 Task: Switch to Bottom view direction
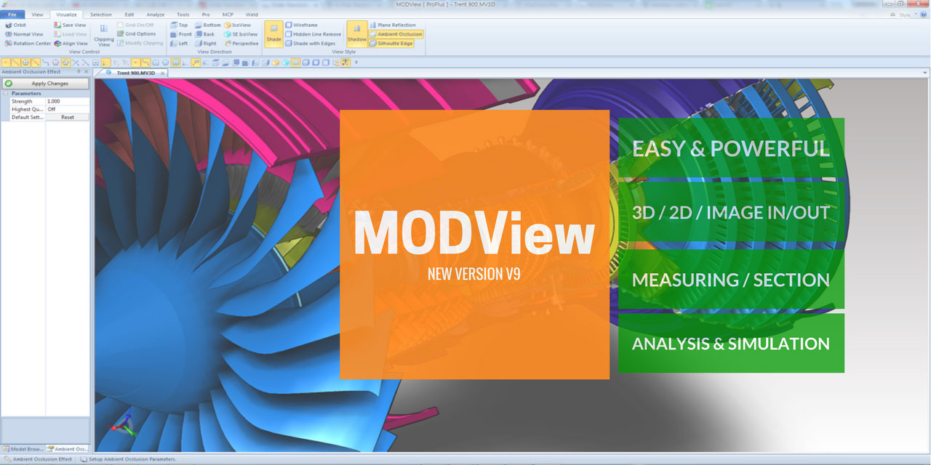pyautogui.click(x=207, y=25)
